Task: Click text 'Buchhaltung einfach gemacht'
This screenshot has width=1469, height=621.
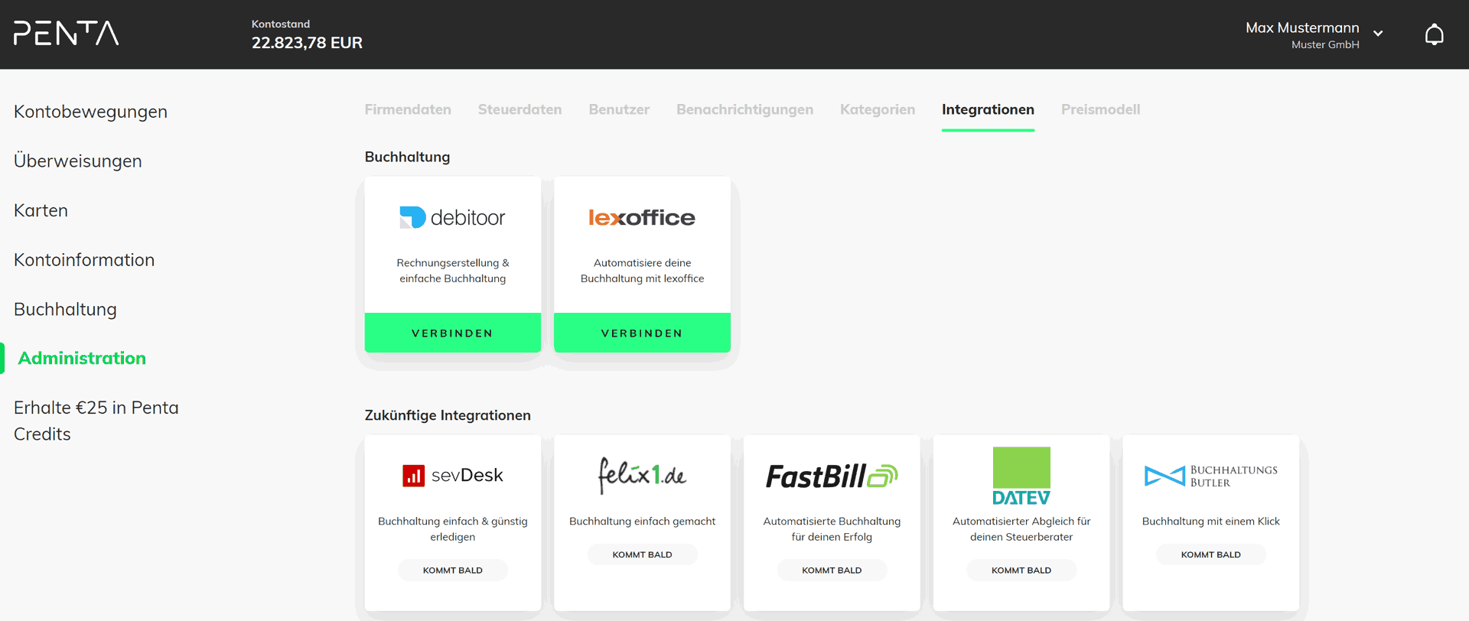Action: [x=642, y=522]
